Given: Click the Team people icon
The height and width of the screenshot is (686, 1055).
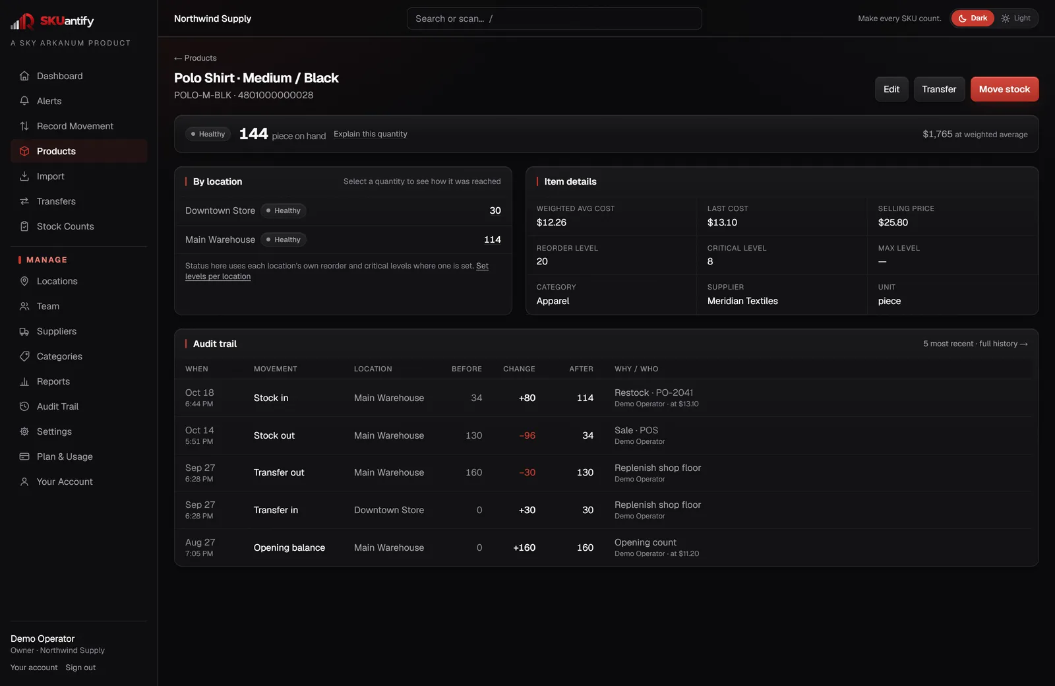Looking at the screenshot, I should 24,306.
